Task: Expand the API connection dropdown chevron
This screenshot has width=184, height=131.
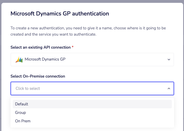Action: (x=169, y=60)
